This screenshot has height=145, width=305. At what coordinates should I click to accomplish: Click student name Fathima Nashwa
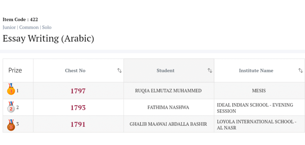pyautogui.click(x=168, y=107)
